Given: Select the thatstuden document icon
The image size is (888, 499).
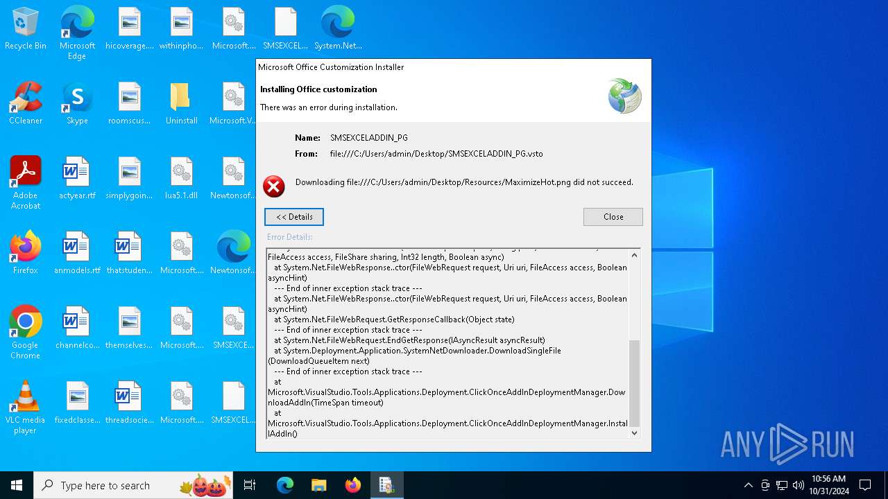Looking at the screenshot, I should coord(130,254).
